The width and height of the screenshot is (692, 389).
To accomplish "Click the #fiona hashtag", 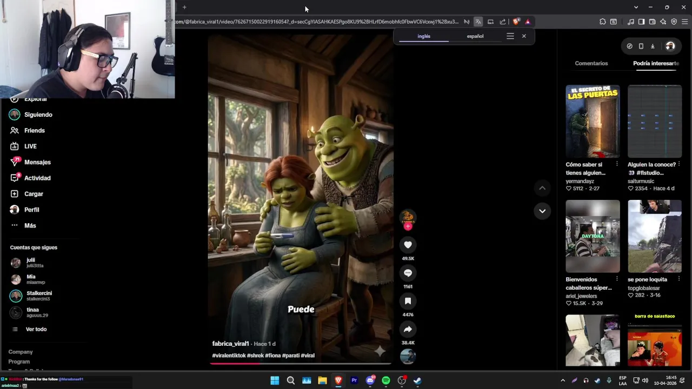I will [x=272, y=356].
